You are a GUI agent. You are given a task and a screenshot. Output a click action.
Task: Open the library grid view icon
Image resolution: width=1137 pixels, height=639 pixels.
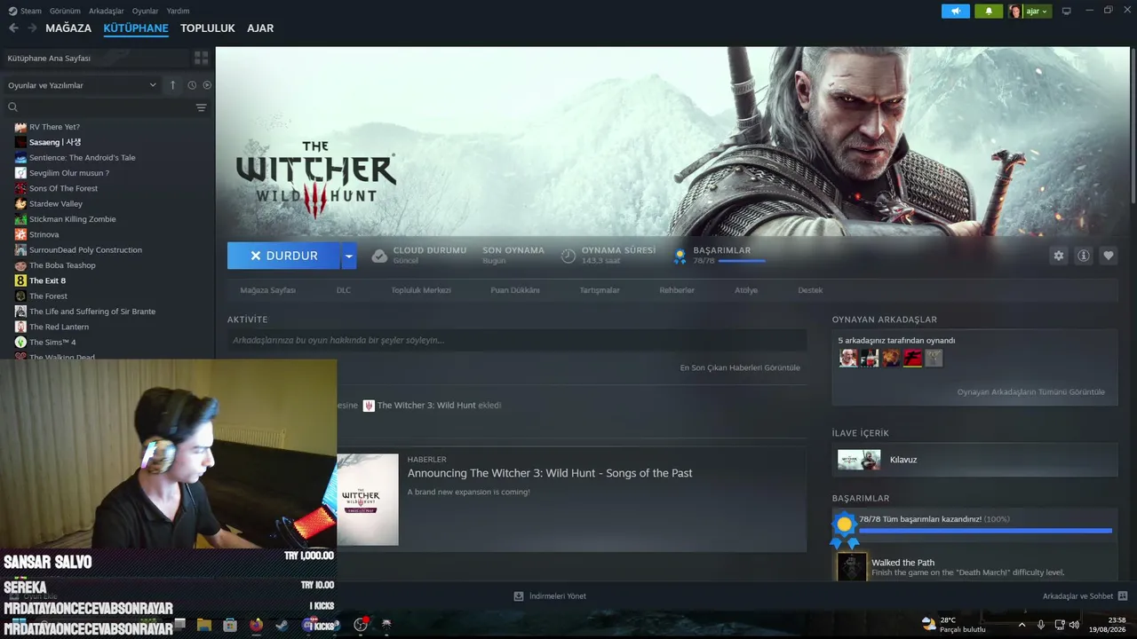coord(202,58)
